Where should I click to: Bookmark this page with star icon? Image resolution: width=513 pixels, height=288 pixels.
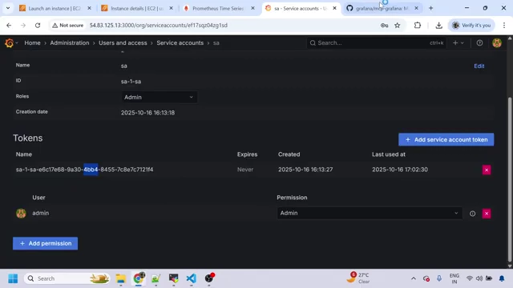[398, 25]
